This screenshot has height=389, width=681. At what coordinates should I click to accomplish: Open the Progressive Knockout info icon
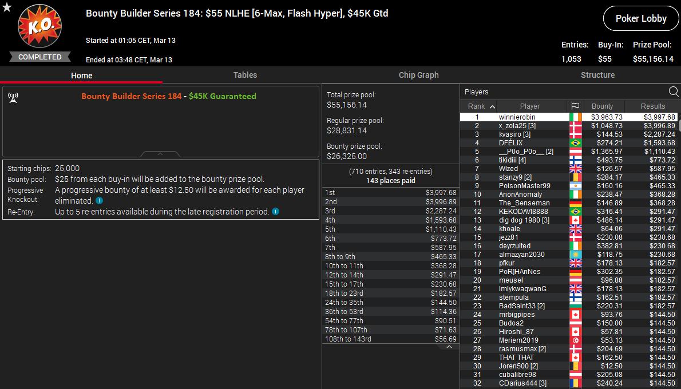[x=100, y=201]
